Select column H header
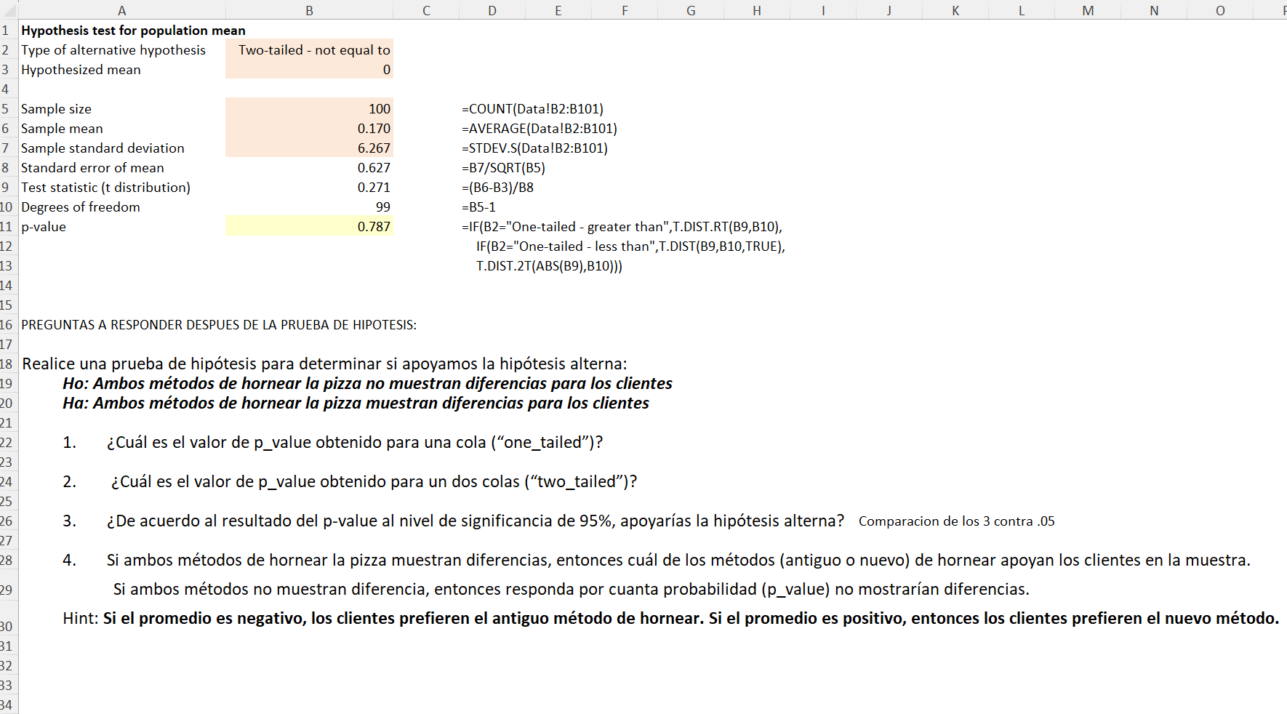 pos(757,10)
